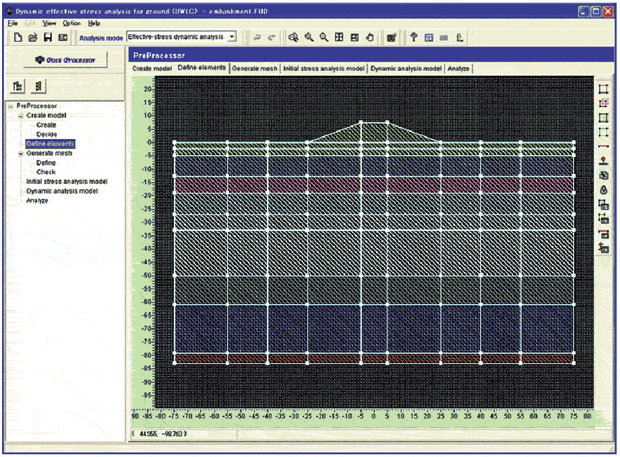Open the Option menu
Image resolution: width=620 pixels, height=457 pixels.
[x=71, y=24]
